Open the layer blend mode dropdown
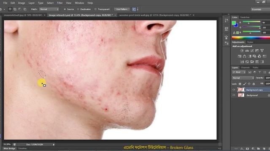The image size is (270, 151). point(243,78)
